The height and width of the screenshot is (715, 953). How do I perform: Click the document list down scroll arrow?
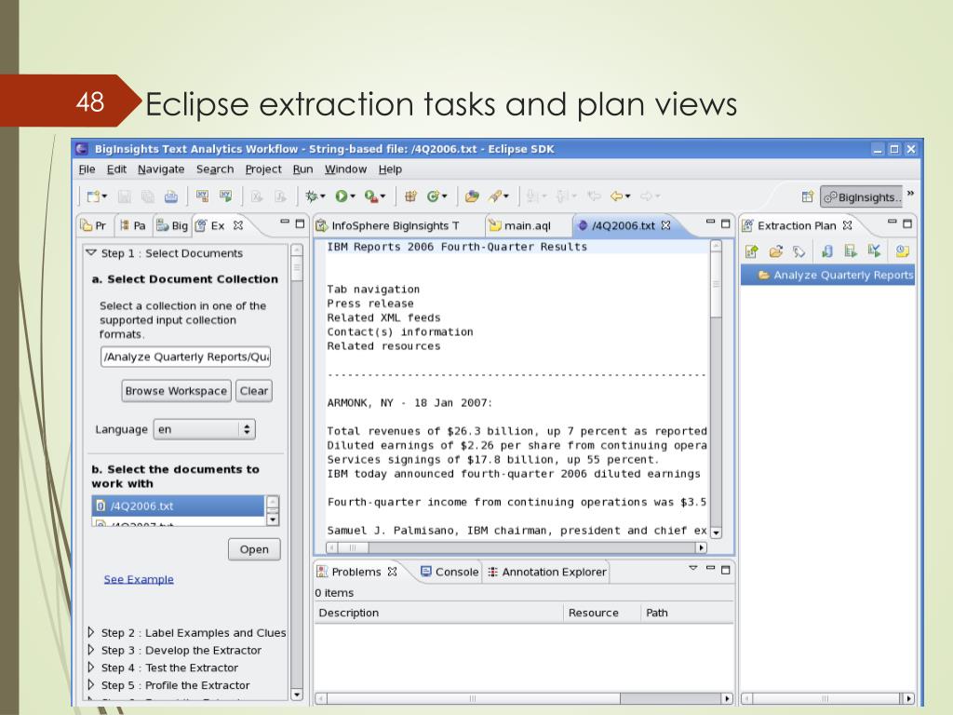[x=273, y=519]
